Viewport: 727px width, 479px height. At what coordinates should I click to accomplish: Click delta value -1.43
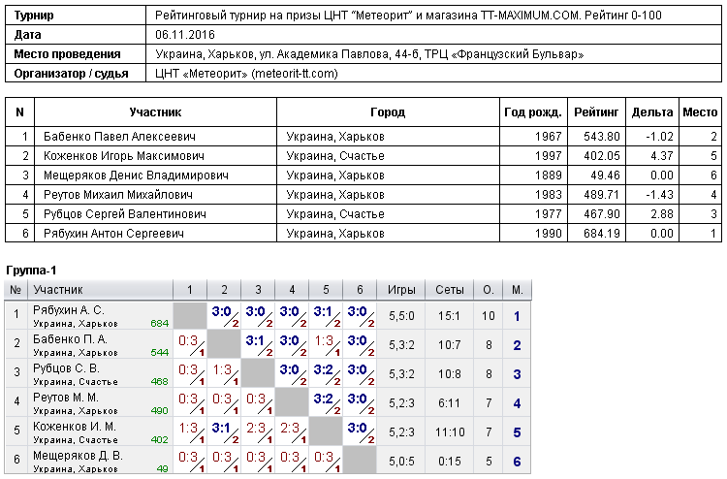click(x=659, y=195)
